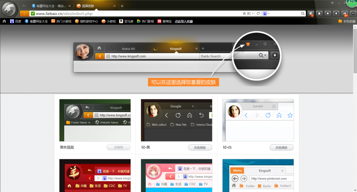
Task: Open the more options ellipsis toolbar button
Action: (x=353, y=14)
